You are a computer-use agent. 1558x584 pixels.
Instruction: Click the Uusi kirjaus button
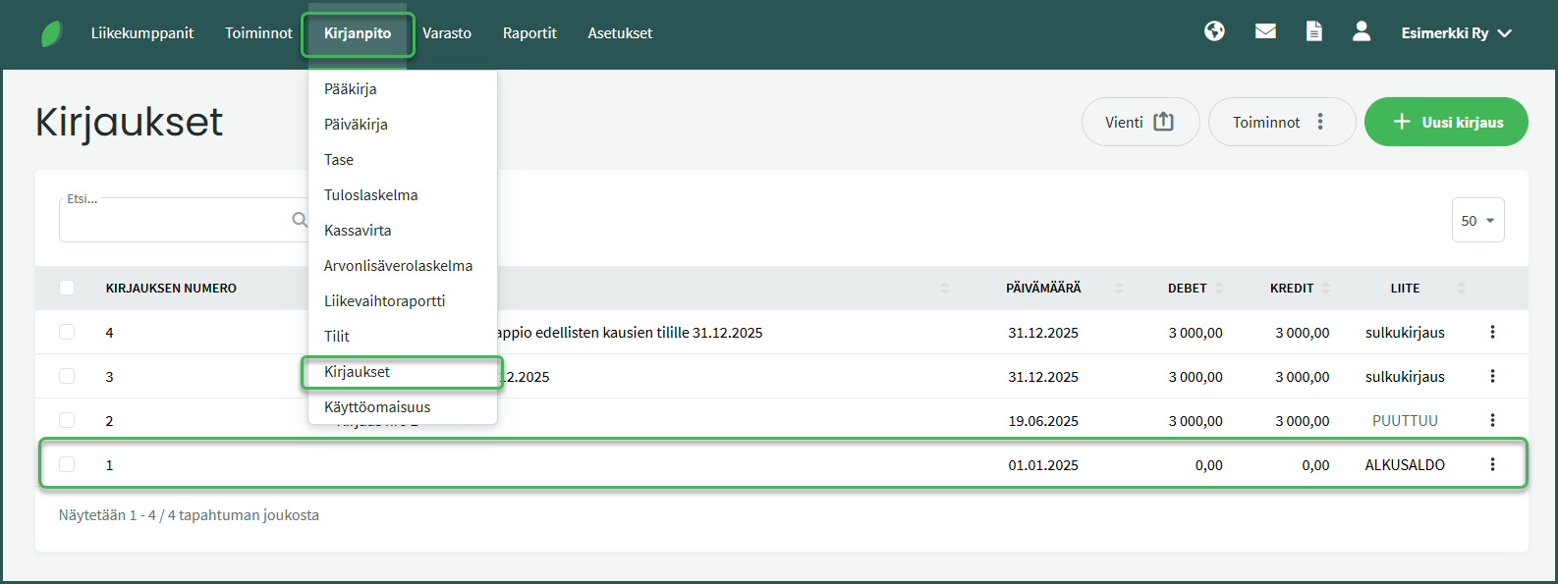1446,122
